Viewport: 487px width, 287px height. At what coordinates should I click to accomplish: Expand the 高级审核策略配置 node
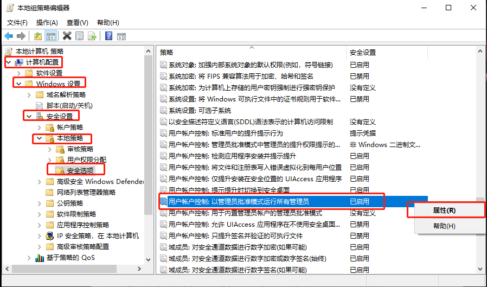(x=40, y=247)
